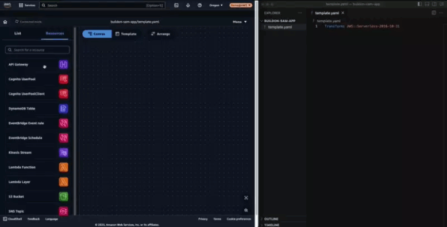The width and height of the screenshot is (447, 227).
Task: Open the Menu dropdown
Action: (x=240, y=22)
